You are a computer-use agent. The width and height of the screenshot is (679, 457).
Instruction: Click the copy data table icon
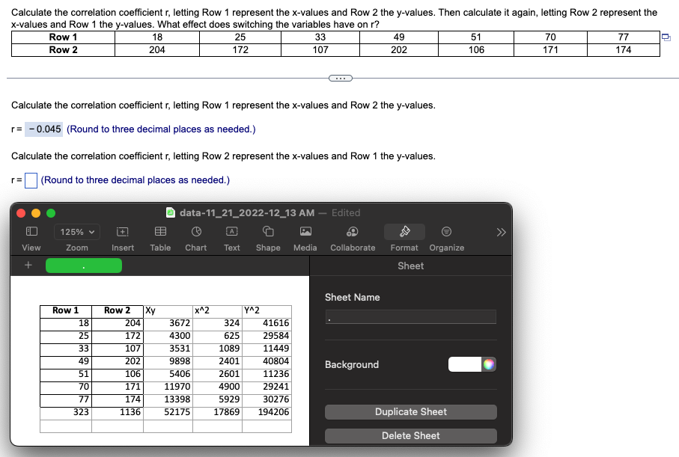click(666, 37)
